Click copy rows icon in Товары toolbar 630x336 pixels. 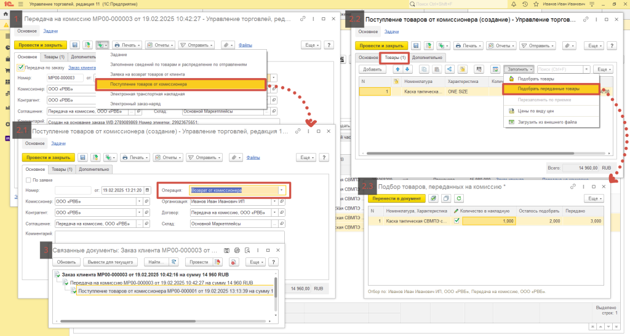424,69
